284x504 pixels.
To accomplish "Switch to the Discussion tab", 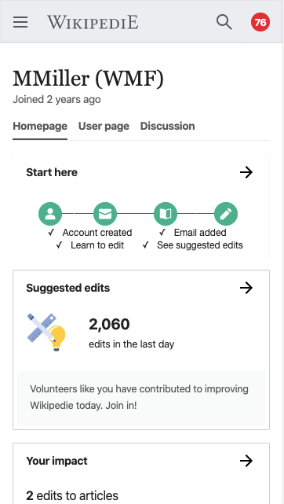I will [167, 126].
